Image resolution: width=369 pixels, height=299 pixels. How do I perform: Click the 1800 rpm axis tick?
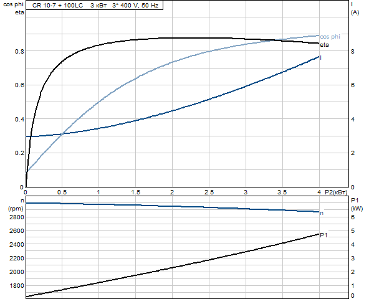tap(17, 285)
